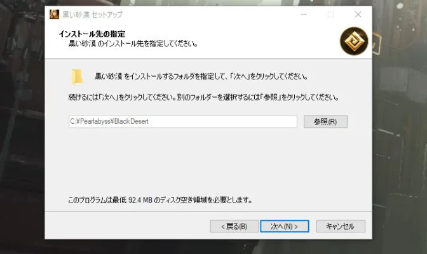
Task: Proceed with the 次へ(N) button
Action: click(x=285, y=226)
